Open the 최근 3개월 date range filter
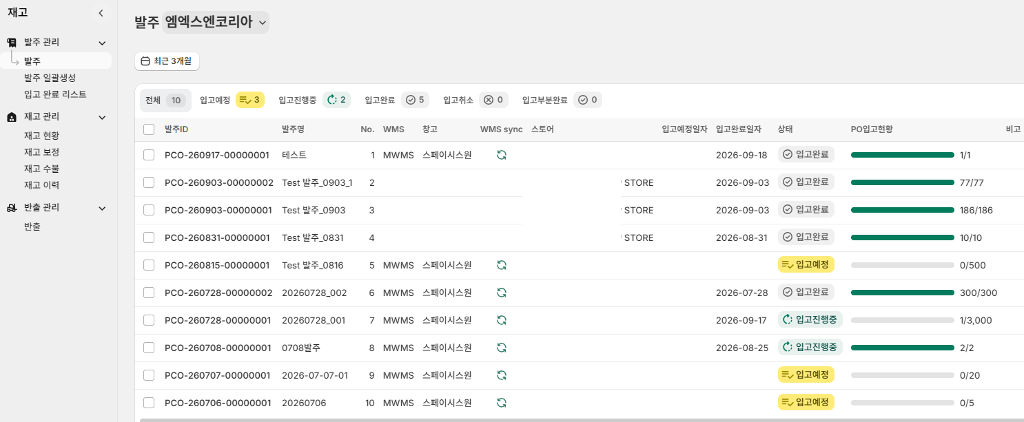This screenshot has height=422, width=1024. coord(167,61)
